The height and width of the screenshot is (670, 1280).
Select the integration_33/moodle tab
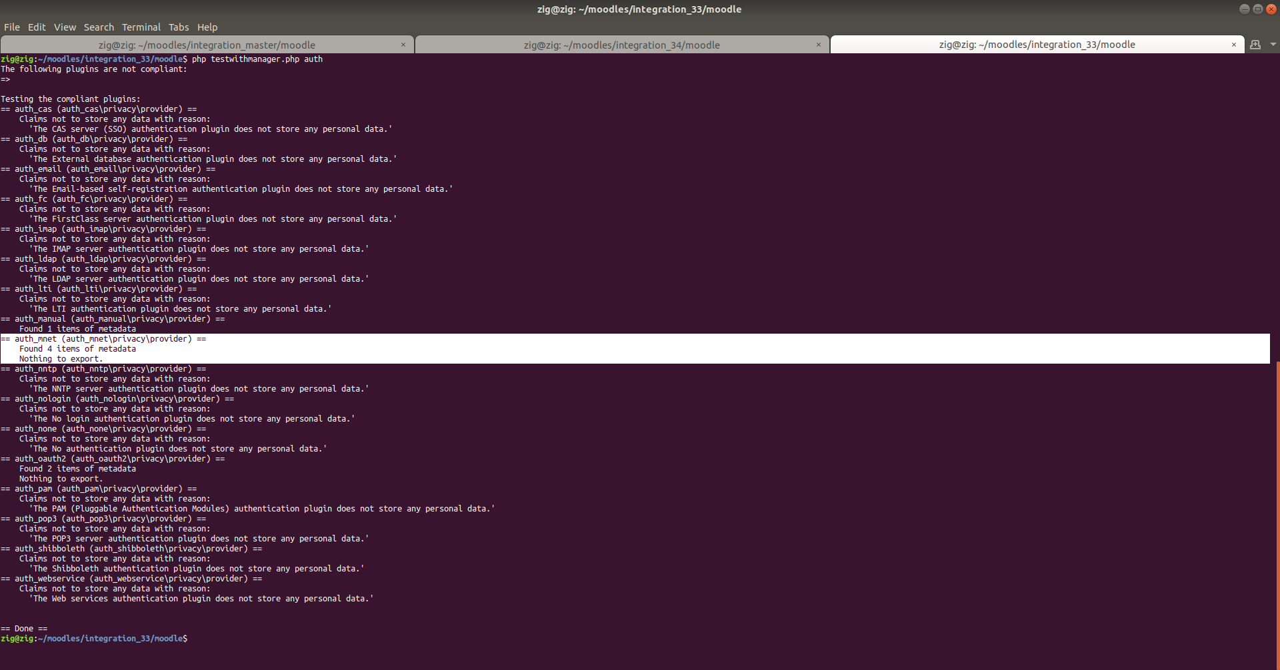point(1037,45)
